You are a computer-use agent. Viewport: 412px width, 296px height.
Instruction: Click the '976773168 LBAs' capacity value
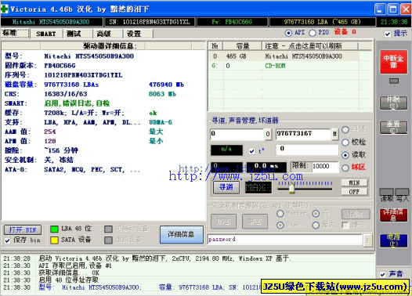[71, 85]
